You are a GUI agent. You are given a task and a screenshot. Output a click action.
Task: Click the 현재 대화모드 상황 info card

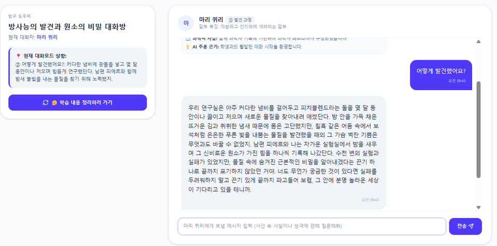coord(78,68)
